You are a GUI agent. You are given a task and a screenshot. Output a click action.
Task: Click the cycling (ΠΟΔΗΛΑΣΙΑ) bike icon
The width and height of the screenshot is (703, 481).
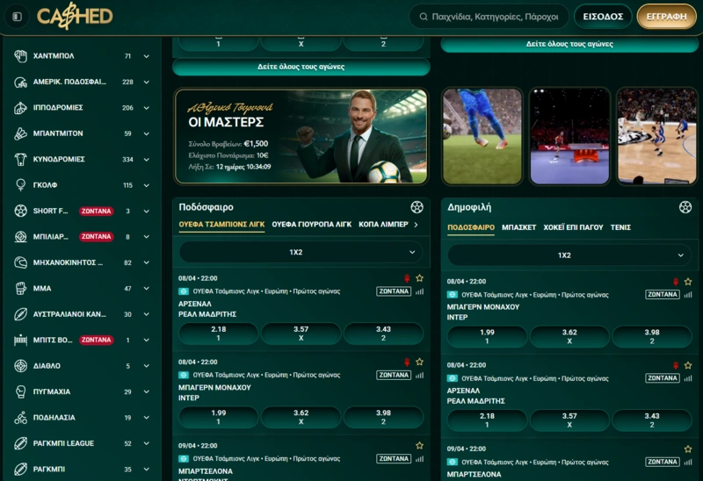click(x=21, y=418)
